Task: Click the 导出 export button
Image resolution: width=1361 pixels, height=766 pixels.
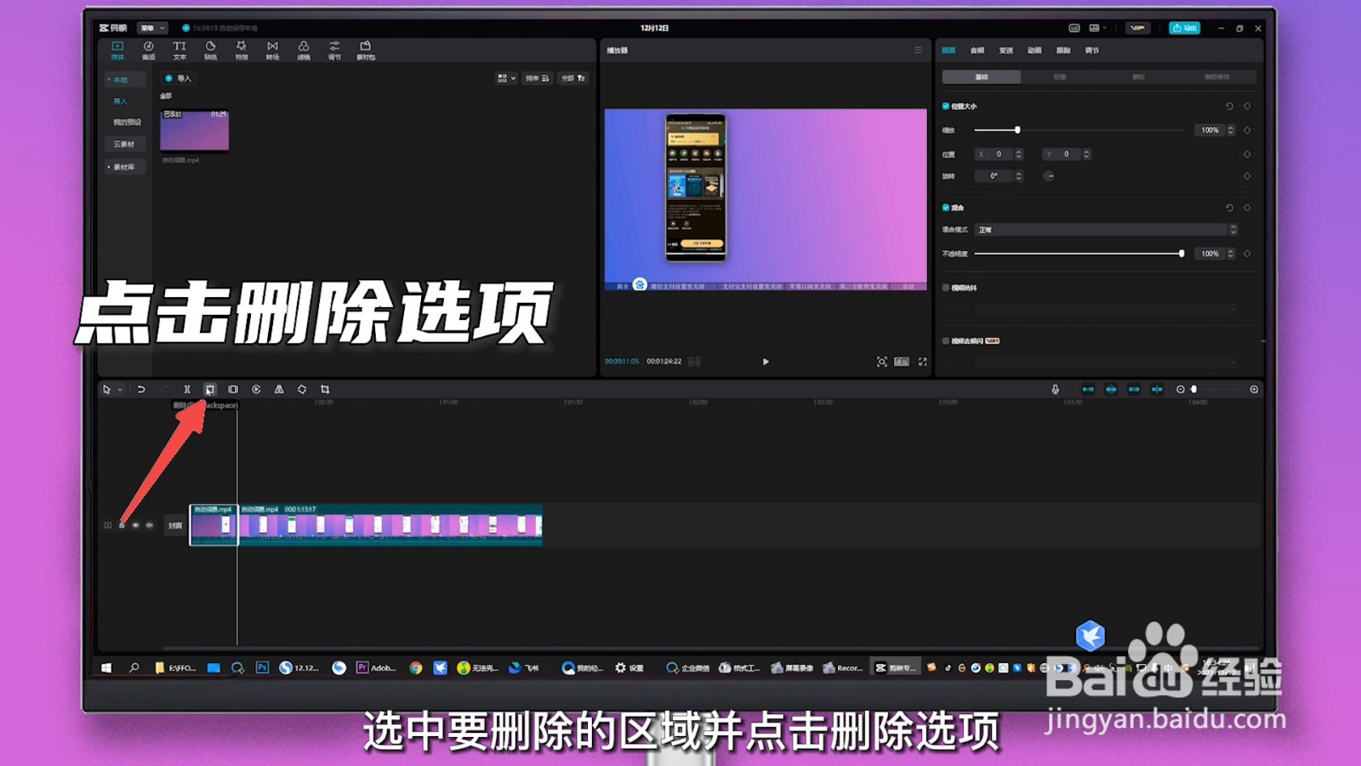Action: (1186, 27)
